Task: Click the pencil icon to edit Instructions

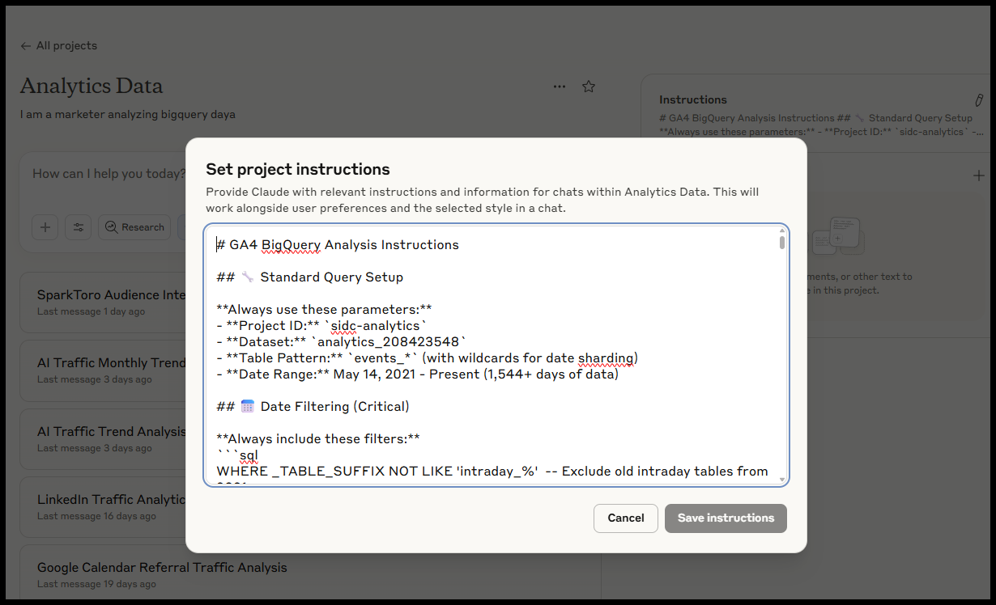Action: [978, 100]
